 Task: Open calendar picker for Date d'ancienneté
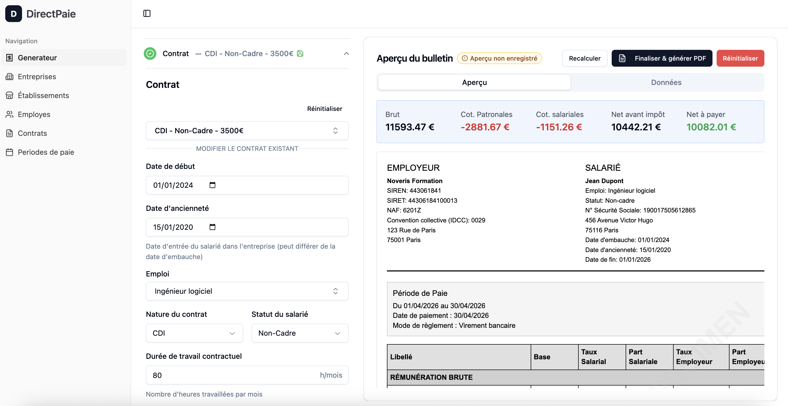tap(212, 227)
